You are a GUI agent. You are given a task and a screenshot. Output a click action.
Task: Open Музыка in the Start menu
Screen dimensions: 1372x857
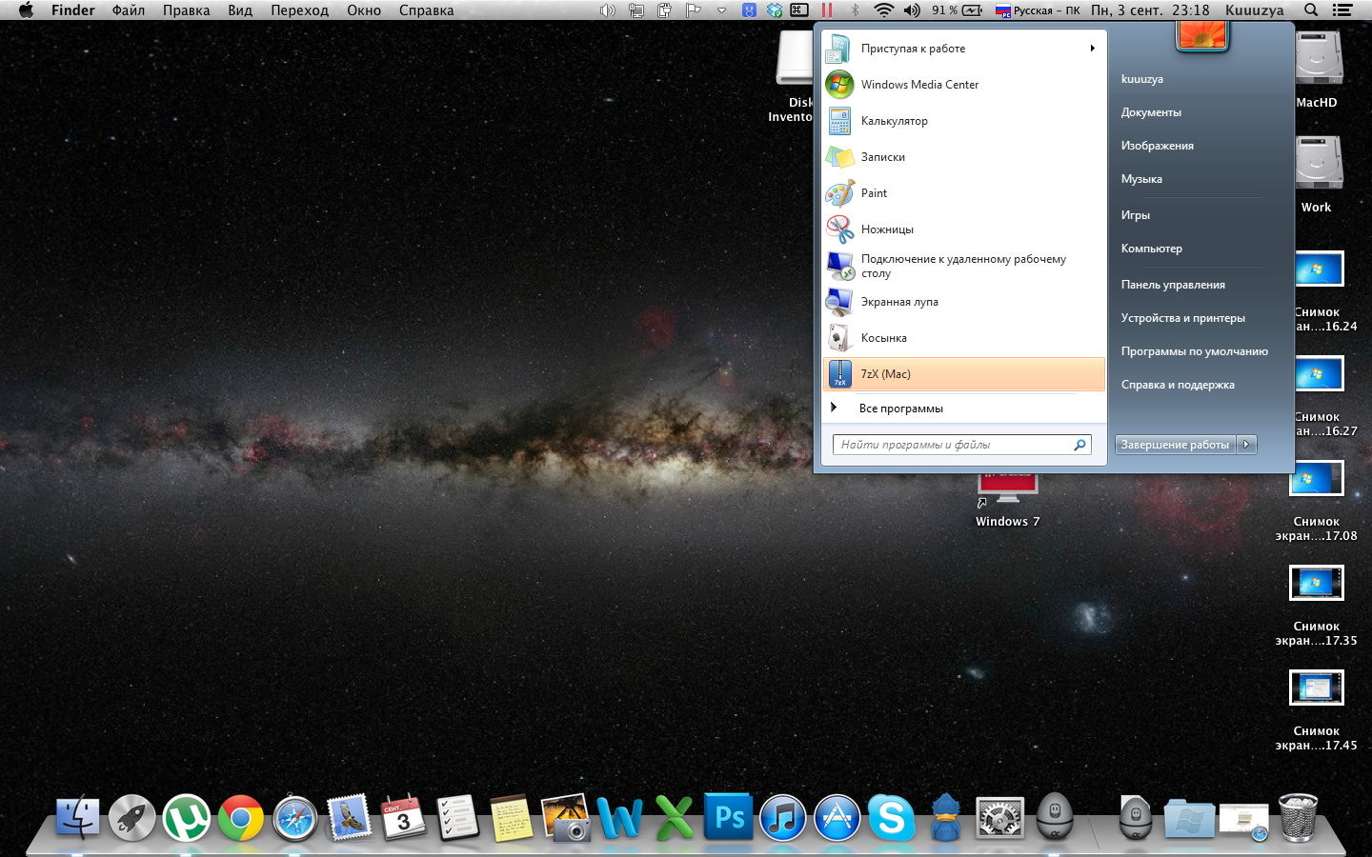[1141, 179]
